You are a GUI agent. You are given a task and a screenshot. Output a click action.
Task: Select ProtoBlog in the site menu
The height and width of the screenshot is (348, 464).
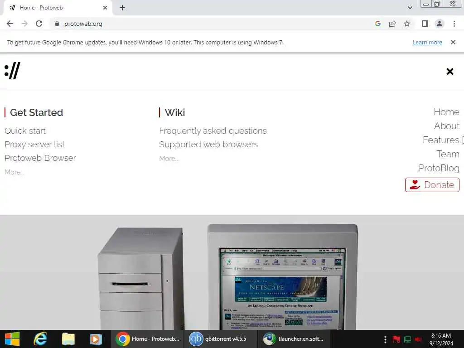(x=439, y=168)
